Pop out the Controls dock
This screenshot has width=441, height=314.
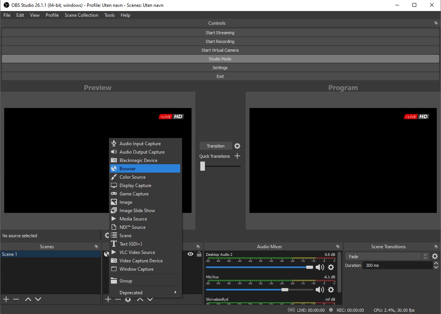pos(436,23)
